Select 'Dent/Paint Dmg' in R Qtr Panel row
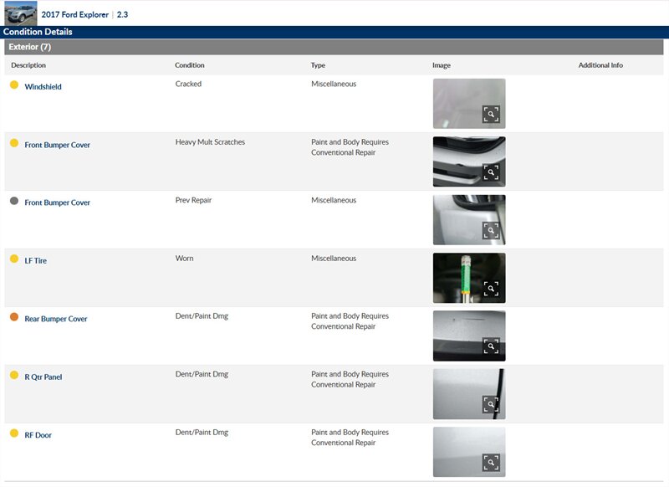 coord(202,374)
